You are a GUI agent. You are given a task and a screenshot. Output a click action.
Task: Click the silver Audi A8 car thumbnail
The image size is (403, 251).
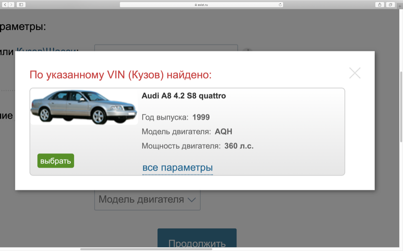pyautogui.click(x=83, y=107)
